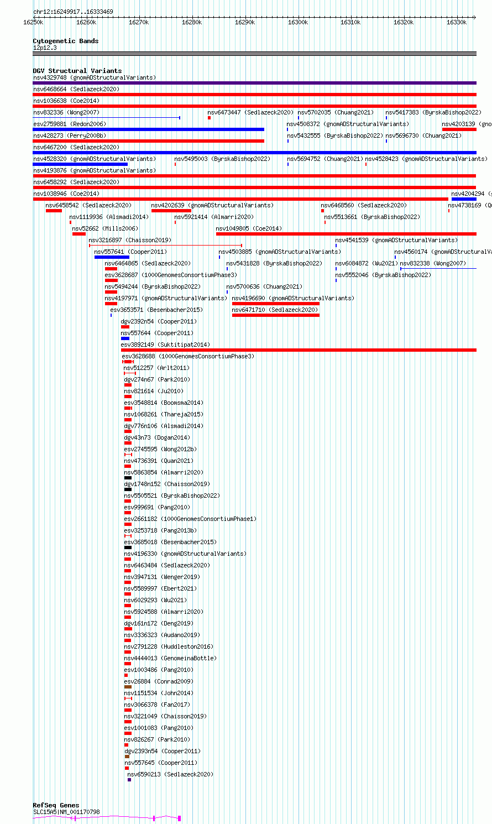The image size is (492, 824).
Task: Click nsv512257 (Arlt2011) label
Action: coord(156,368)
